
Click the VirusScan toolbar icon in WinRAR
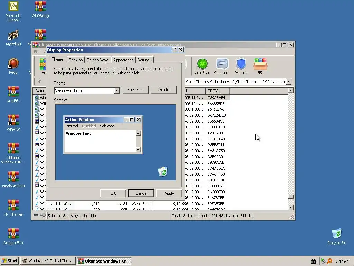click(202, 66)
